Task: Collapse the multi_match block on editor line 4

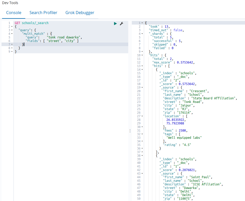Action: pos(12,34)
